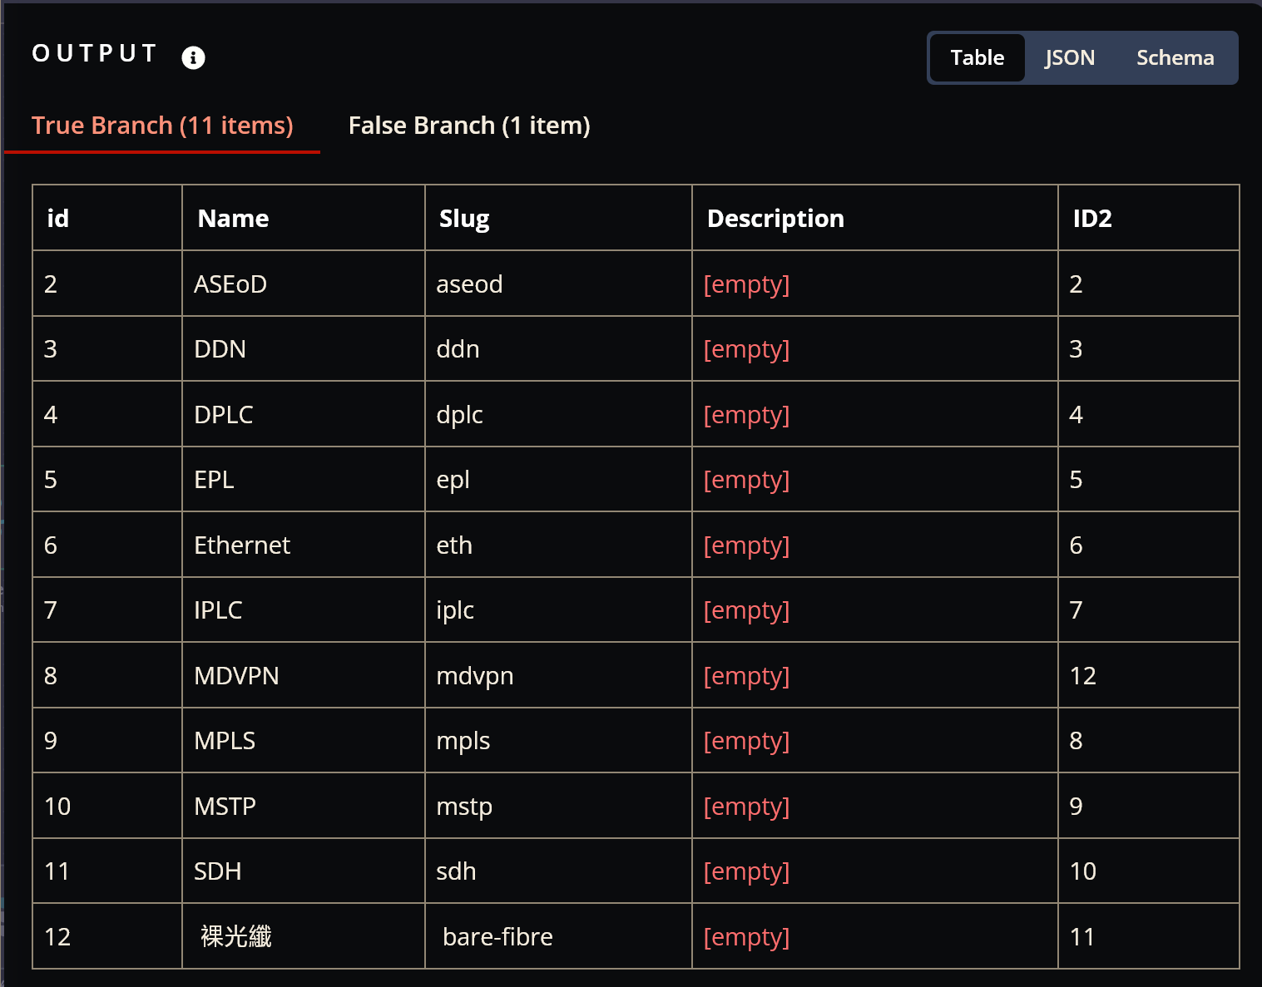Click the id column header

pos(107,218)
